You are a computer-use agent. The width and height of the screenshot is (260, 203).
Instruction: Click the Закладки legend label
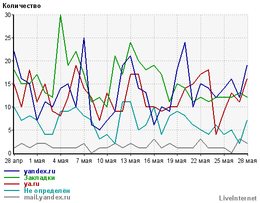39,178
